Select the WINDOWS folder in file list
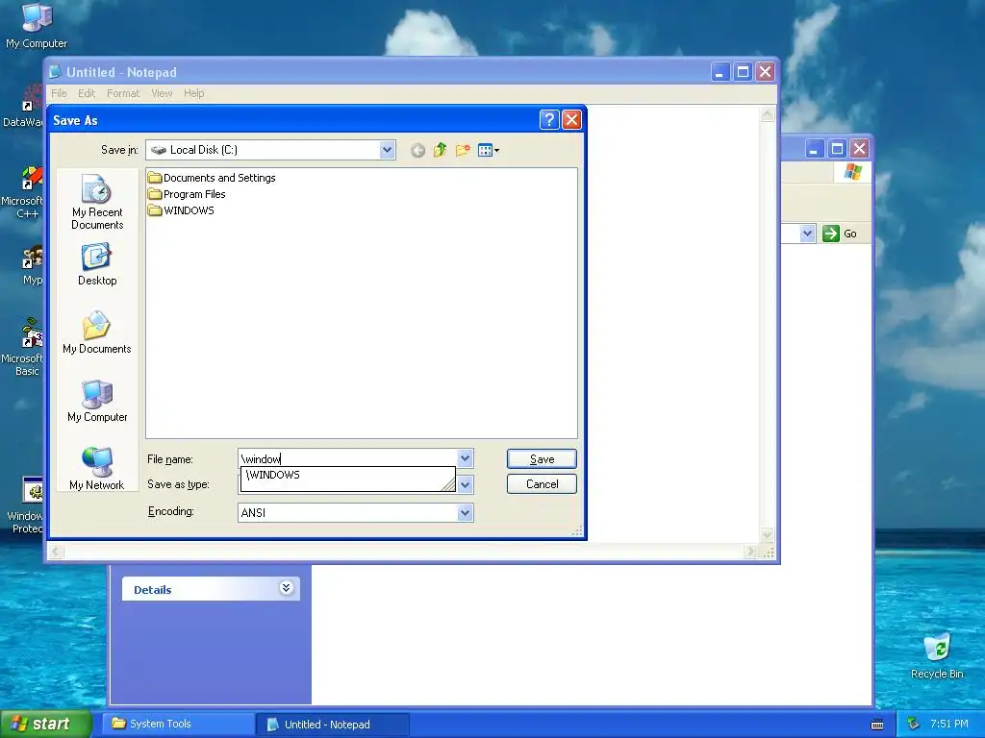985x738 pixels. pyautogui.click(x=181, y=210)
